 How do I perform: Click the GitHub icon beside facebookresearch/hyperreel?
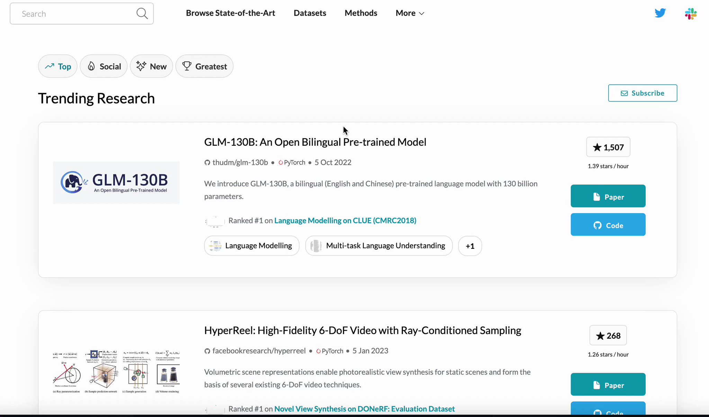pyautogui.click(x=207, y=351)
